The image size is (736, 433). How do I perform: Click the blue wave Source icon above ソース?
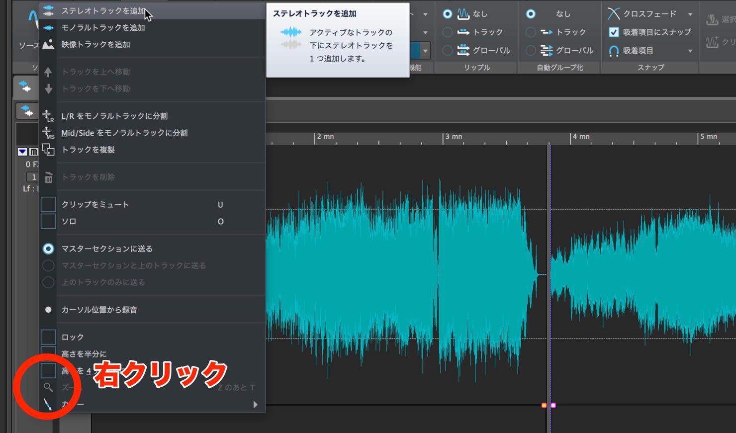click(33, 20)
